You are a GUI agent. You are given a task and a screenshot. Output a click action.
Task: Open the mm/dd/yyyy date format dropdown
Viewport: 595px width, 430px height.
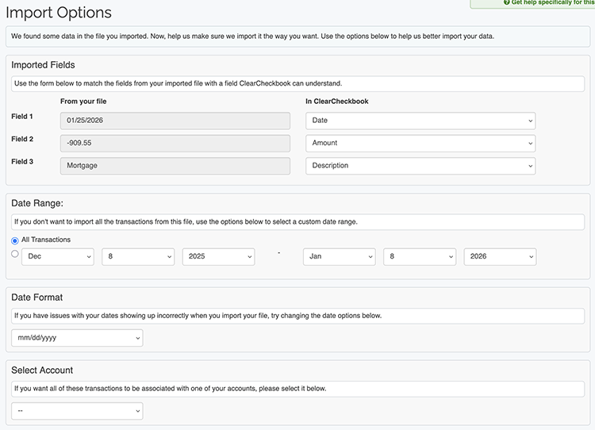click(x=77, y=338)
